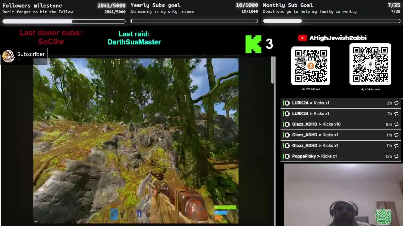Viewport: 403px width, 226px height.
Task: Click the AHighJewishRabbi channel name
Action: 338,38
